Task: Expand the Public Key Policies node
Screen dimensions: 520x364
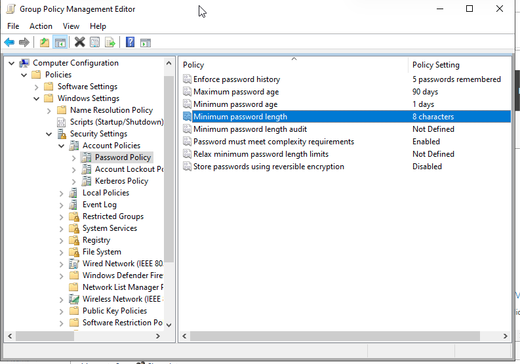Action: click(62, 312)
